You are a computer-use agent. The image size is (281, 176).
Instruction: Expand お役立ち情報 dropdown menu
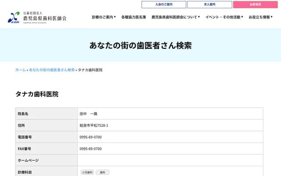[261, 17]
